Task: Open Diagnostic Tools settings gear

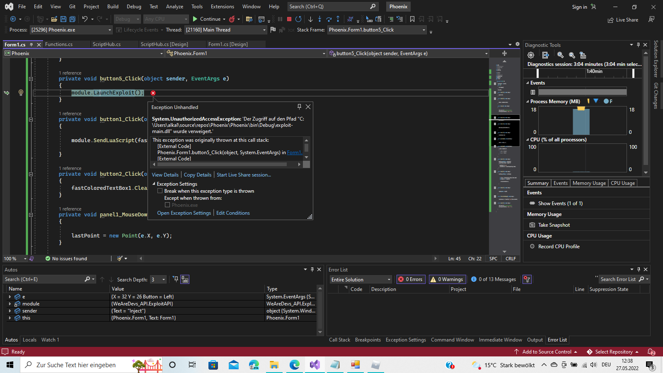Action: click(531, 55)
